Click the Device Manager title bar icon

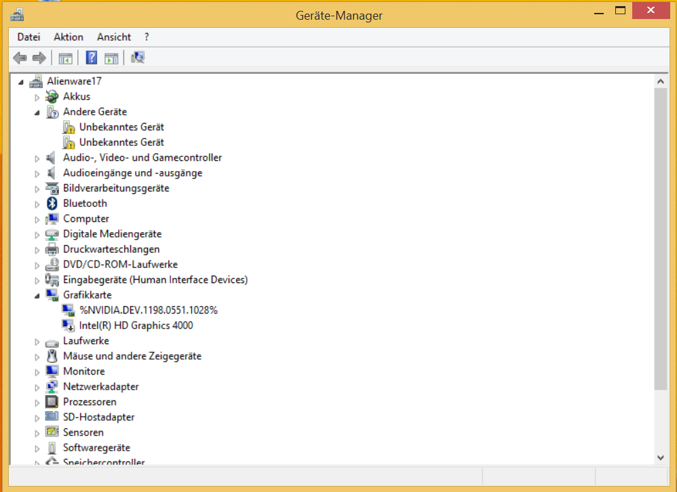point(17,15)
